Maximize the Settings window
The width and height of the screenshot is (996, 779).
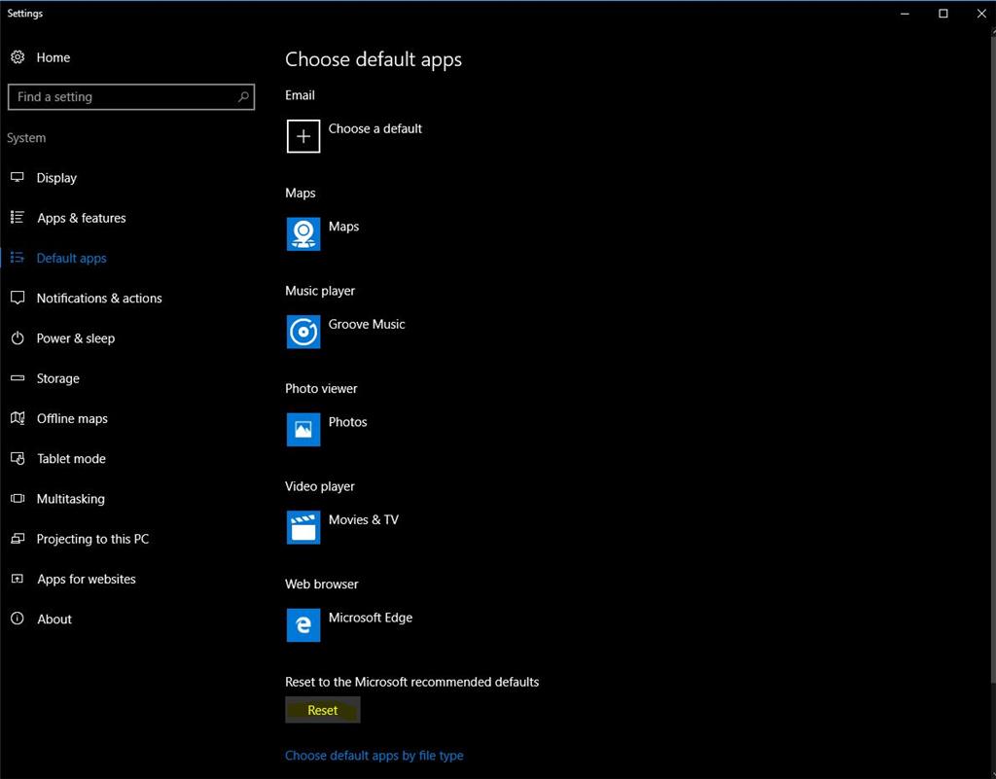tap(943, 14)
